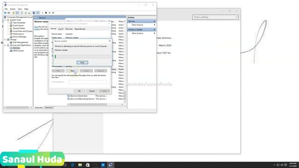Expand the Event Viewer node arrow
This screenshot has width=299, height=168.
8,26
